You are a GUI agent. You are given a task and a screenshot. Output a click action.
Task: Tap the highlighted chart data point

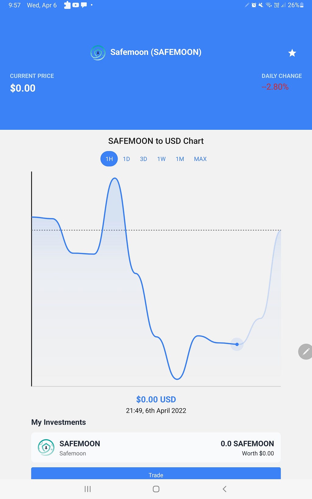pyautogui.click(x=237, y=344)
